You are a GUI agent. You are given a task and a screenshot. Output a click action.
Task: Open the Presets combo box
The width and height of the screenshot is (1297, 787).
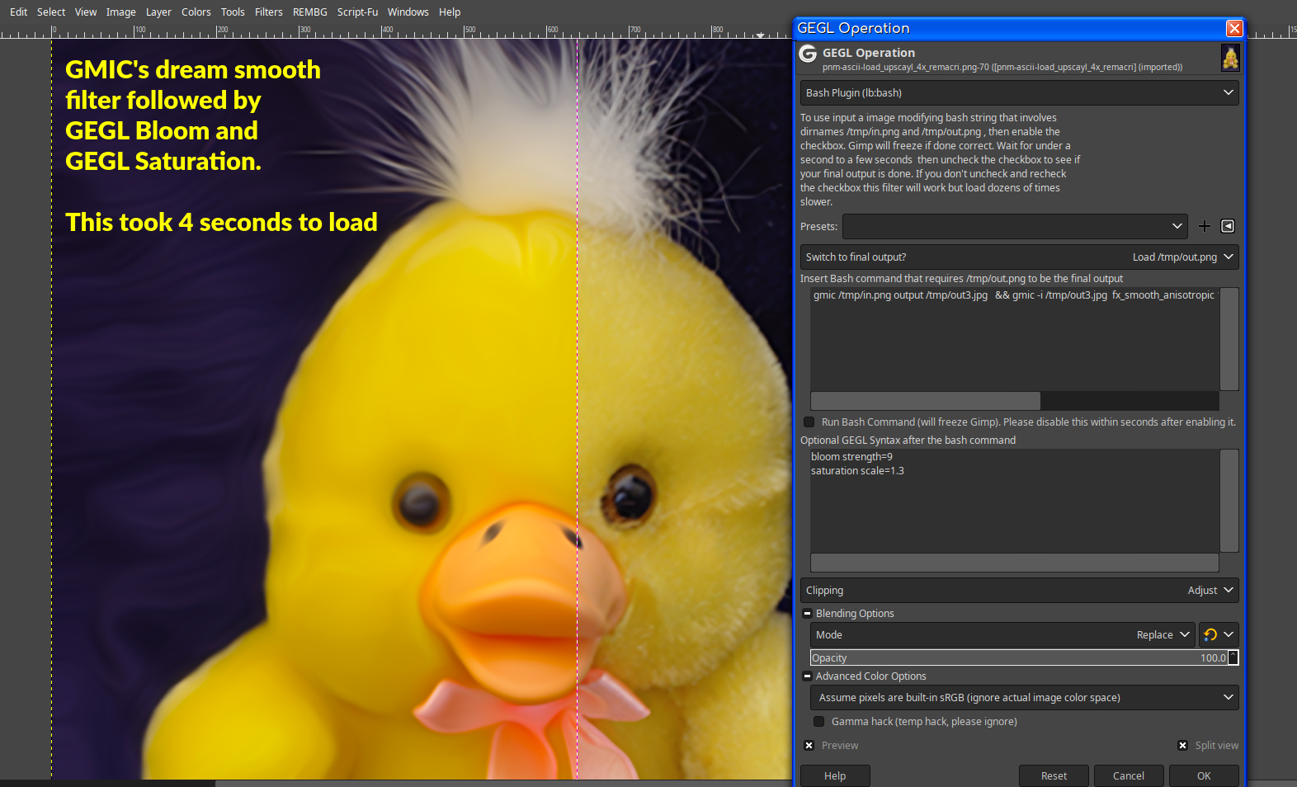[x=1014, y=226]
